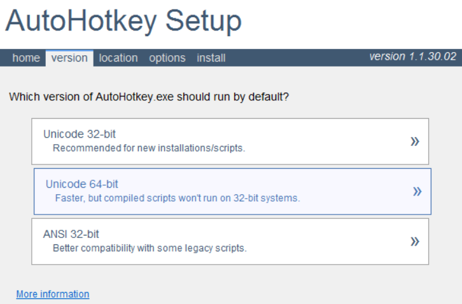Click the double-chevron arrow for ANSI 32-bit
462x304 pixels.
(x=415, y=241)
